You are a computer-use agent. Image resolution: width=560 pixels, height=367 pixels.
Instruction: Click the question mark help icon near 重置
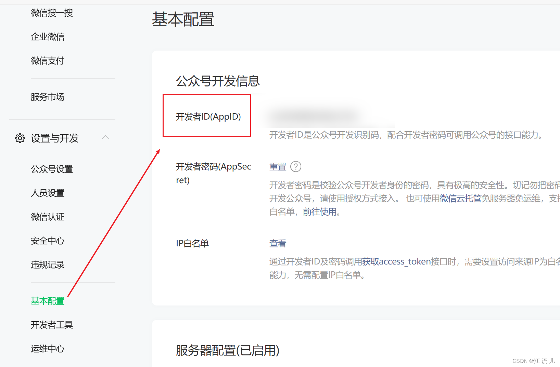point(296,167)
